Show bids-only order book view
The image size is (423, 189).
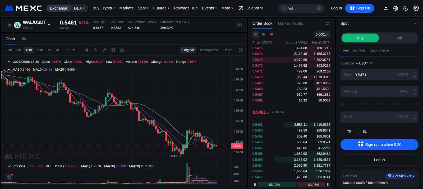264,35
